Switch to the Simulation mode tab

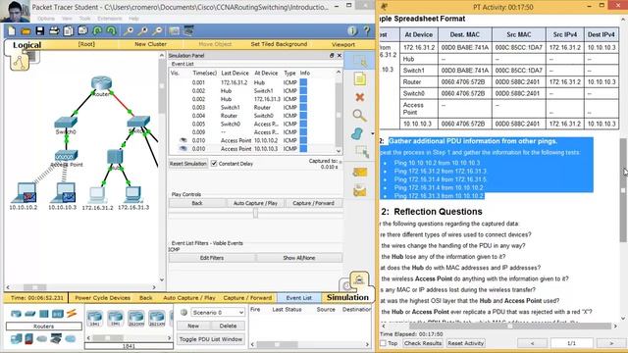(x=347, y=297)
